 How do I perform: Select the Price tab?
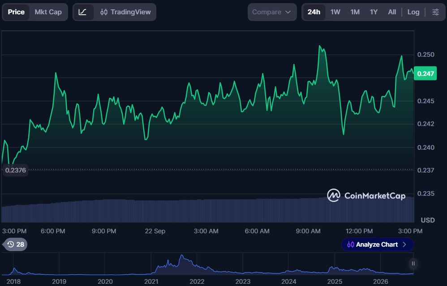(x=16, y=12)
